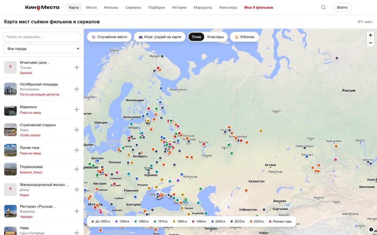The height and width of the screenshot is (235, 377).
Task: Open the film link Зеркало
Action: pyautogui.click(x=26, y=73)
